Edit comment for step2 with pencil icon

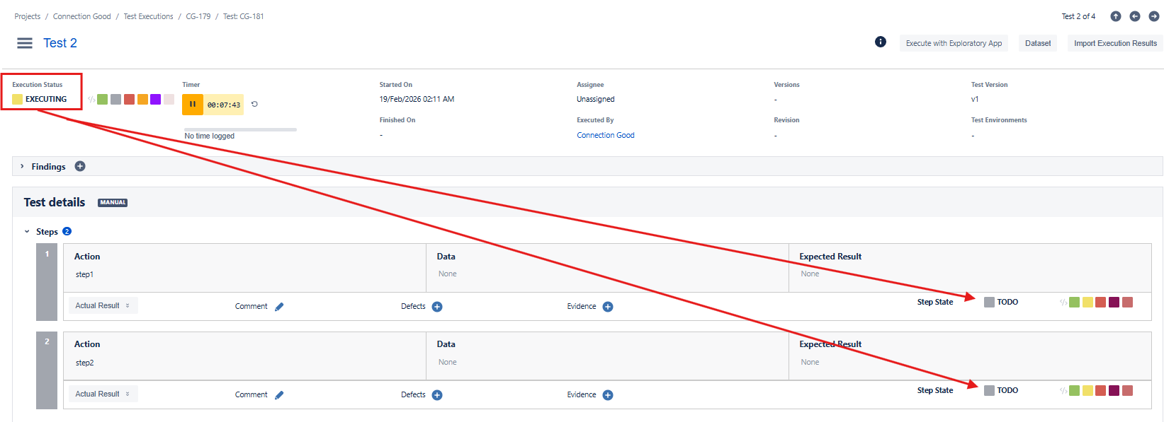pos(279,395)
